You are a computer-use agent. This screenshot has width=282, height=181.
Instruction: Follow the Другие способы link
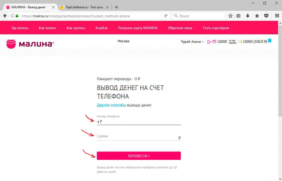[x=111, y=105]
